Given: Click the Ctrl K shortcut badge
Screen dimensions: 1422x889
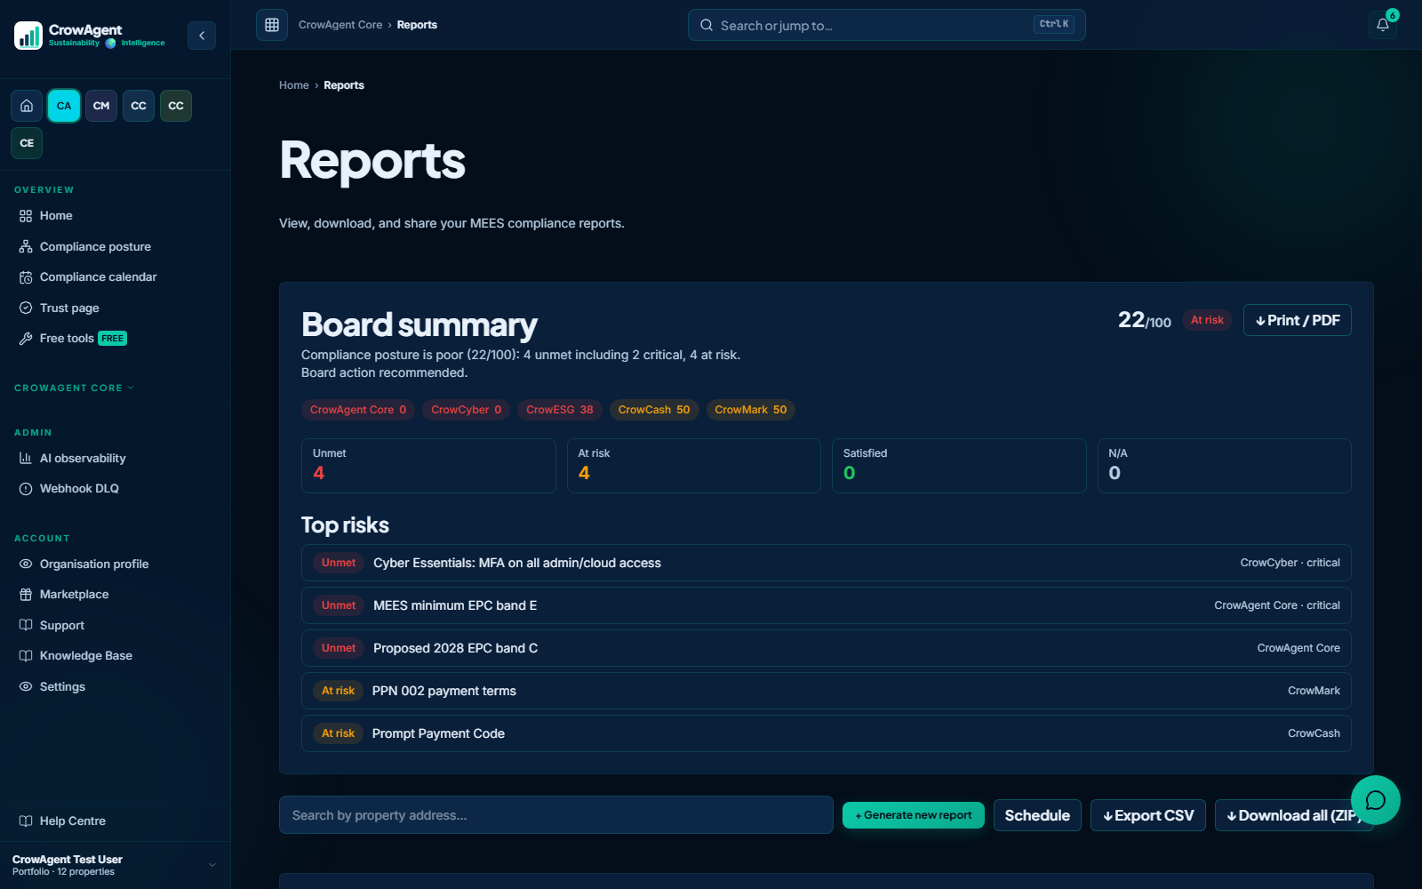Looking at the screenshot, I should (1054, 24).
